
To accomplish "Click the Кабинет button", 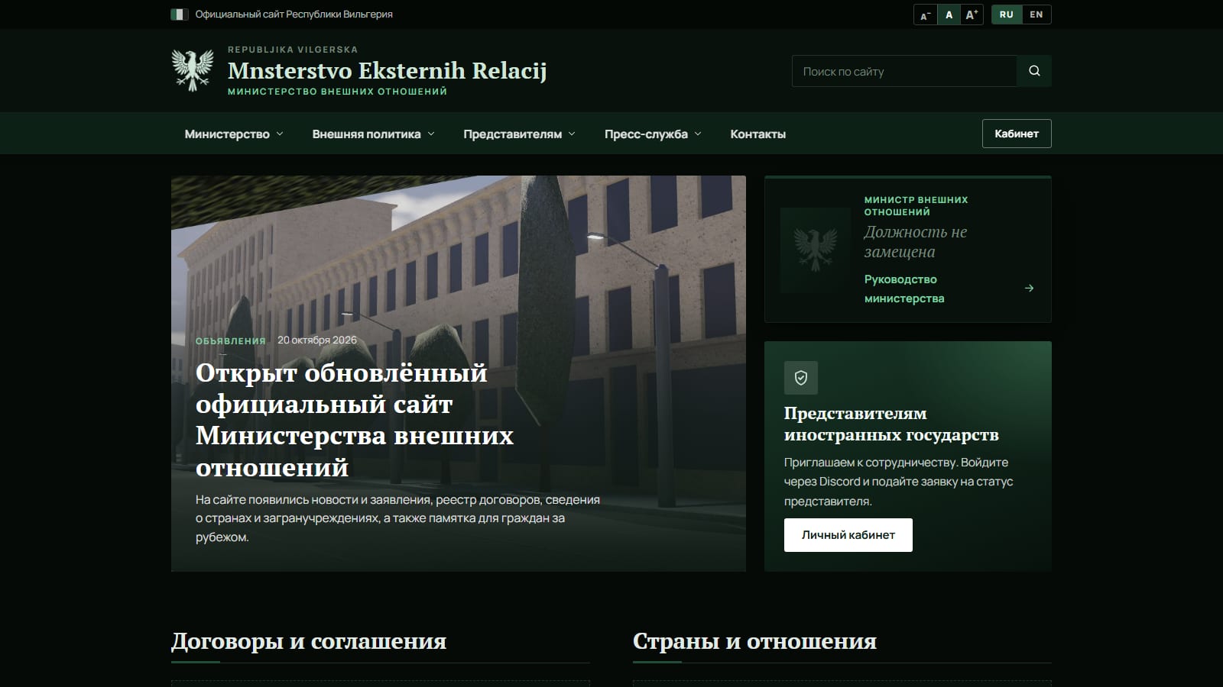I will point(1017,134).
